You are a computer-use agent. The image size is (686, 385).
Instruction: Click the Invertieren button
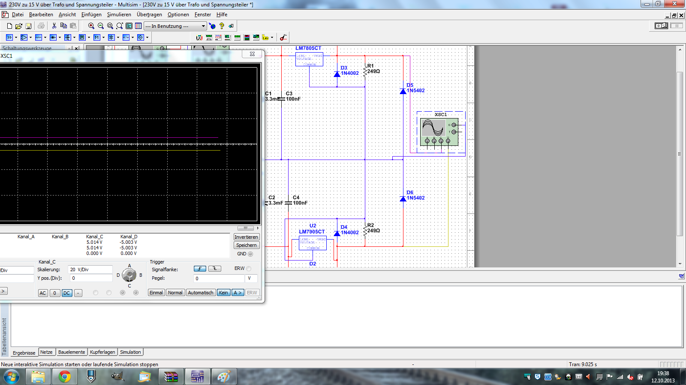[246, 237]
